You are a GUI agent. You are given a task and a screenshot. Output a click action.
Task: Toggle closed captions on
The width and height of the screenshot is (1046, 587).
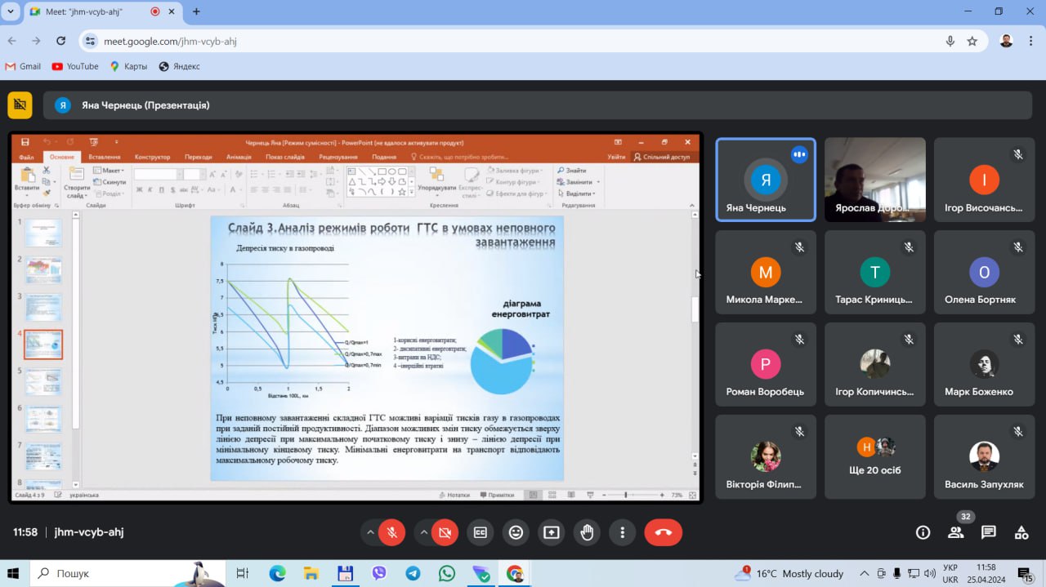pos(481,532)
